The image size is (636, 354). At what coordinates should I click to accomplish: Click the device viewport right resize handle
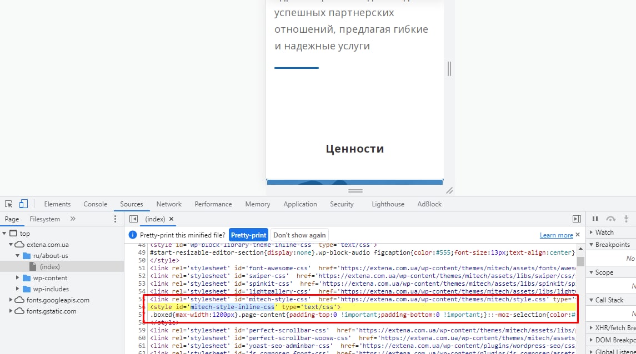click(449, 69)
